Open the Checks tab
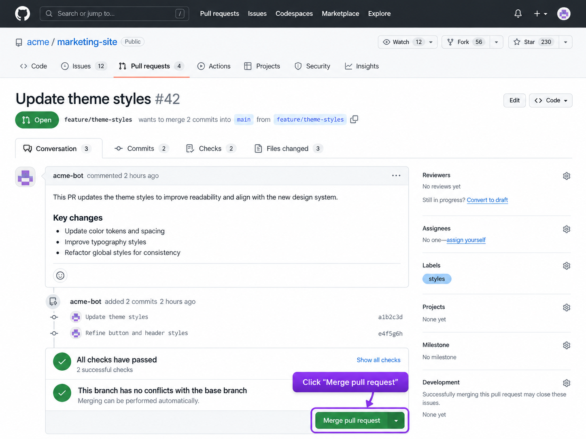The height and width of the screenshot is (439, 586). (211, 148)
